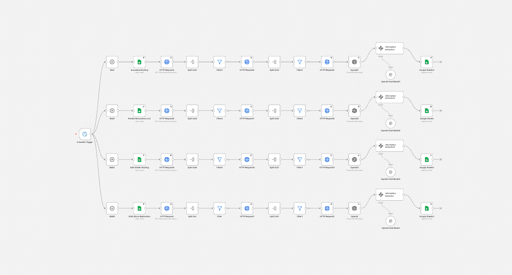Open the OpenAI1 transcribe recording node
Viewport: 512px width, 275px height.
click(x=354, y=62)
